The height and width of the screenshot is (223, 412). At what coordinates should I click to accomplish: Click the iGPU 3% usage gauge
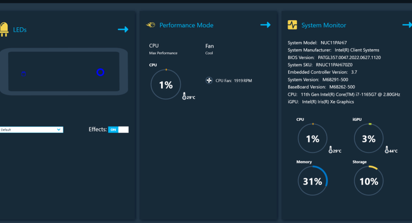tap(369, 138)
